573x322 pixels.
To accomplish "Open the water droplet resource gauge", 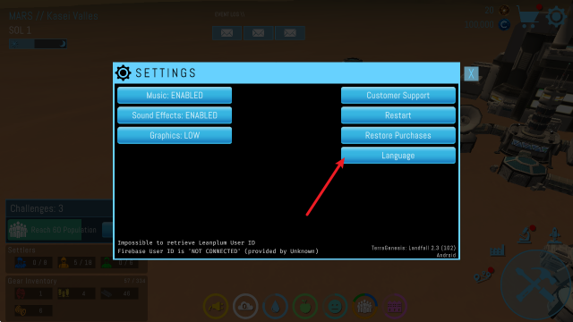I will (x=275, y=306).
